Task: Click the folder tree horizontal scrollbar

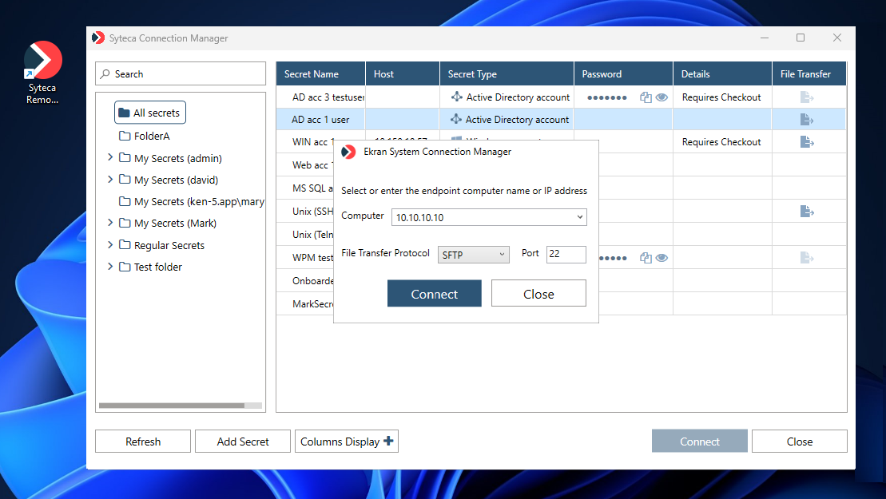Action: [x=171, y=406]
